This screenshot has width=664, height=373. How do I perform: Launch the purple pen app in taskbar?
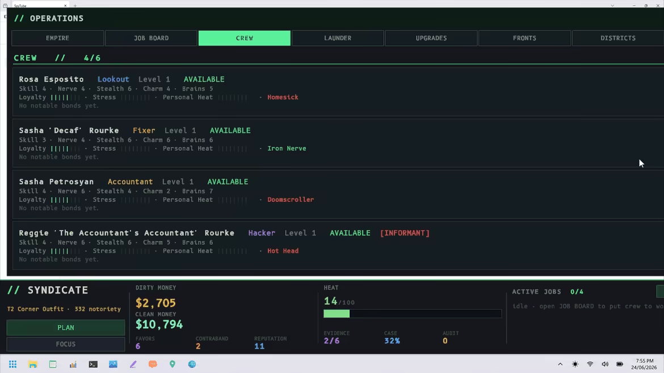tap(133, 364)
